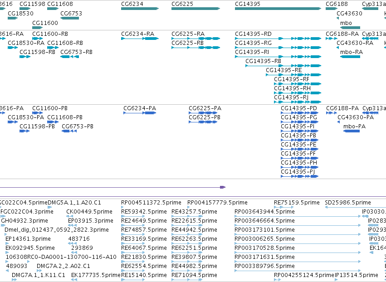The height and width of the screenshot is (282, 386).
Task: Select transcript CG6234-RA
Action: [x=140, y=39]
